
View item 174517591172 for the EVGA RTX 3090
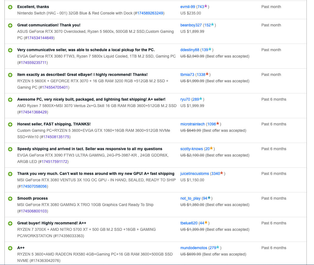[x=54, y=162]
